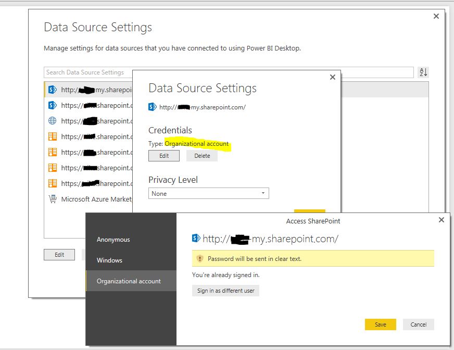This screenshot has height=350, width=454.
Task: Click the Password will be sent in clear text message
Action: (x=255, y=259)
